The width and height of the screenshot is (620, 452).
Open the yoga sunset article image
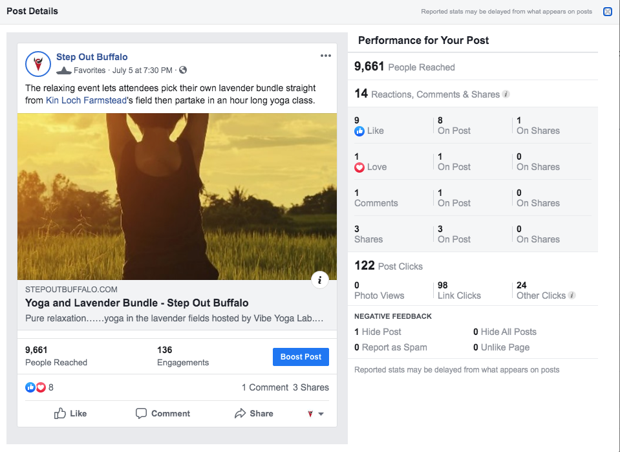pos(177,197)
